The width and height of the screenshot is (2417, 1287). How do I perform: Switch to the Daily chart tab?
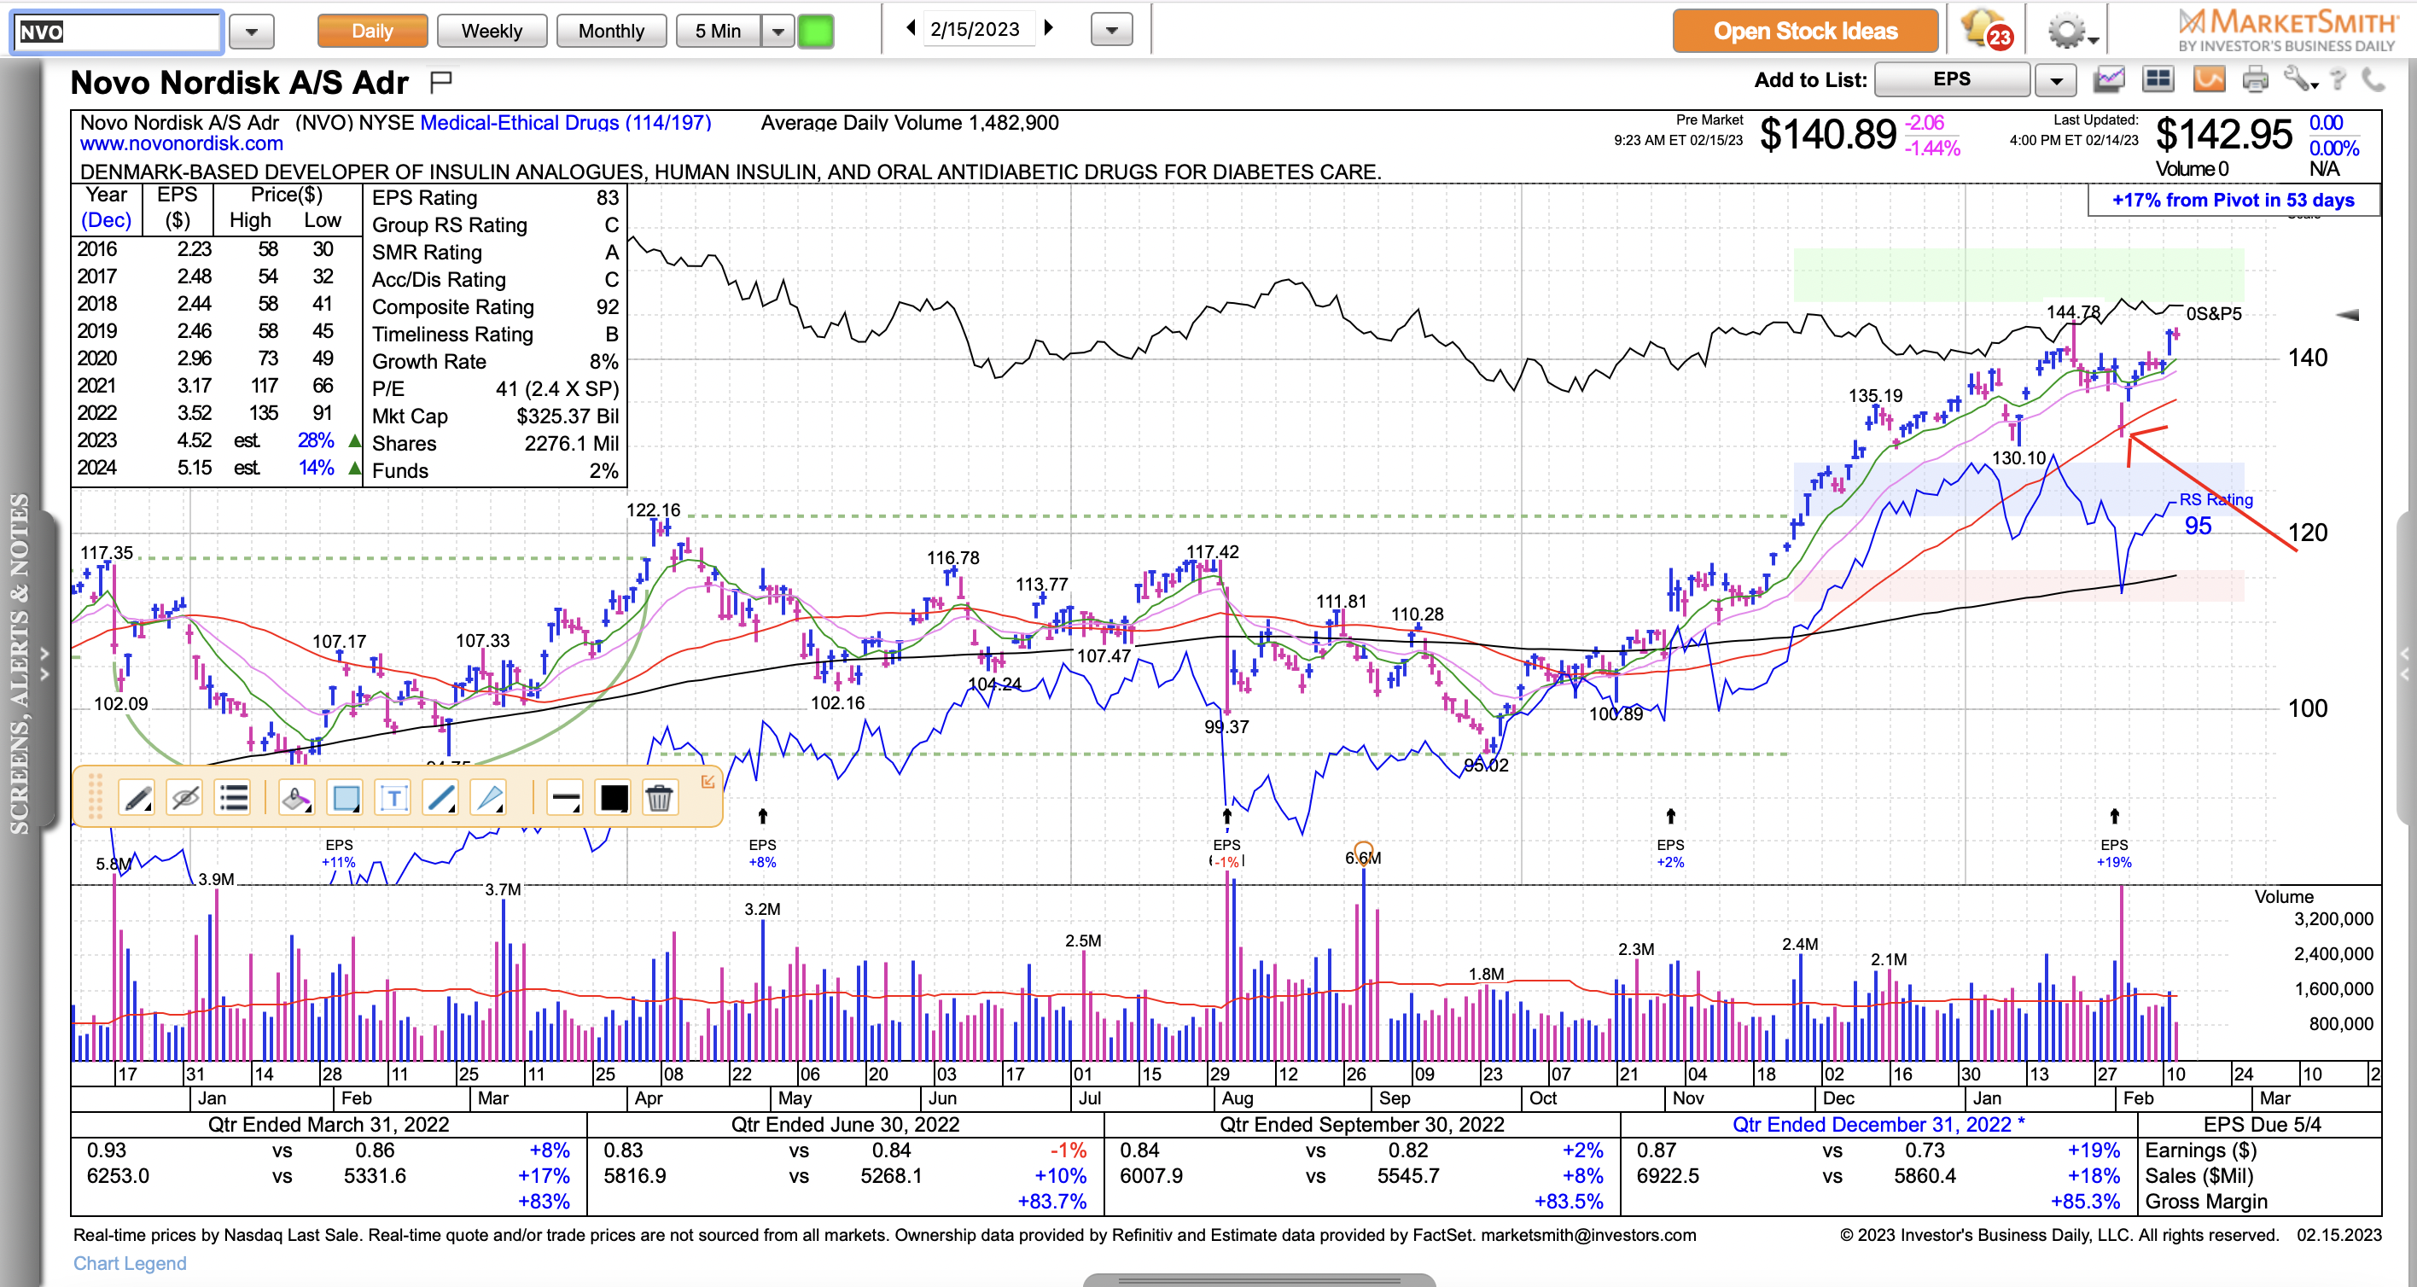tap(372, 31)
